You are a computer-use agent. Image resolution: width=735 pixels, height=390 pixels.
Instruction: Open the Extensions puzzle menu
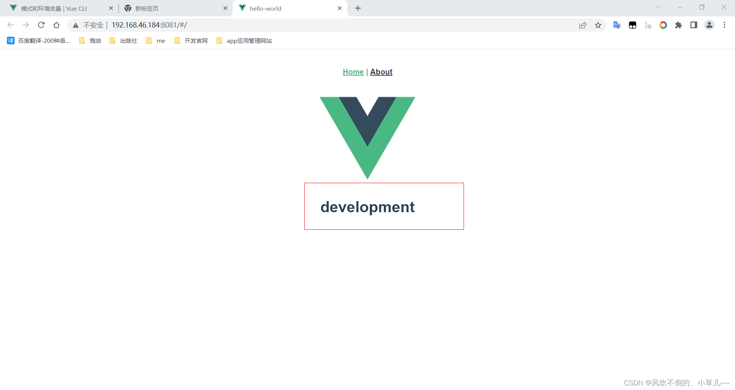pyautogui.click(x=678, y=25)
